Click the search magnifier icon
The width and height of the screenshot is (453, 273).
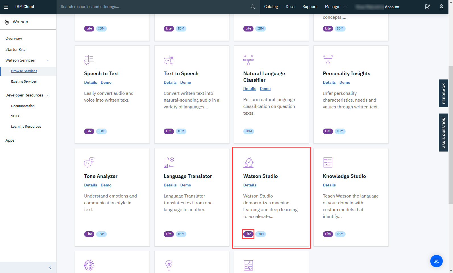[x=253, y=7]
